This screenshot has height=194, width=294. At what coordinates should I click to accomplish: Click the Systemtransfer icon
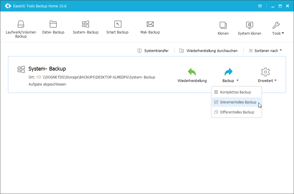click(139, 51)
